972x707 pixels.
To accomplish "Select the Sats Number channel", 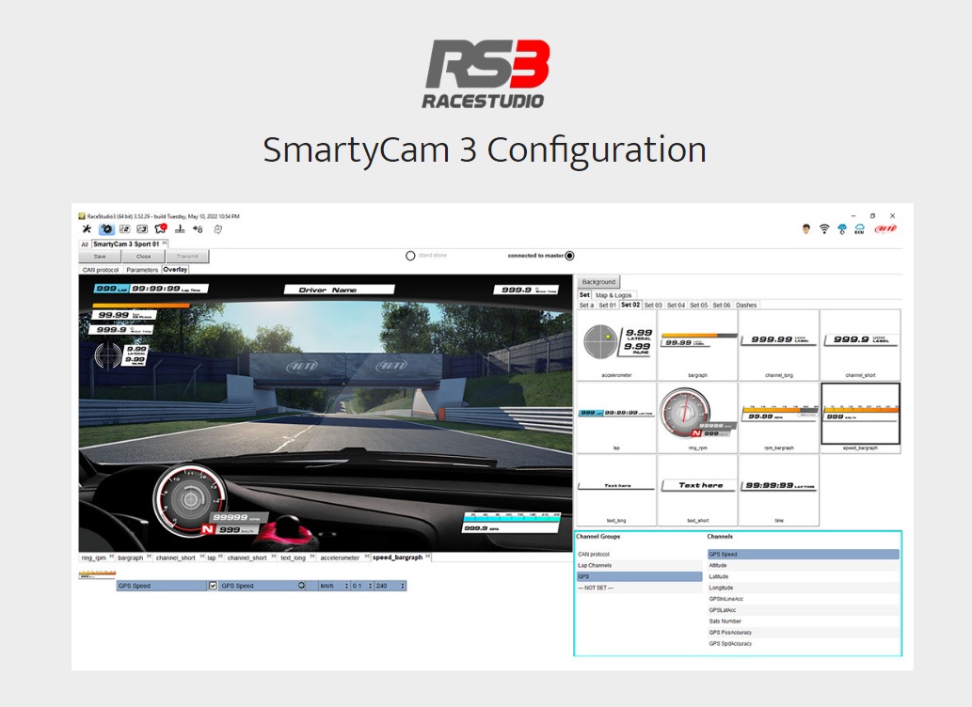I will [804, 621].
